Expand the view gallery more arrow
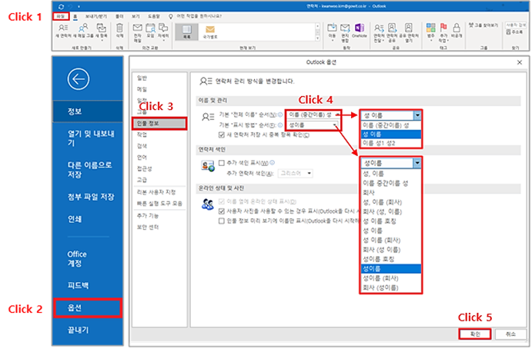 point(317,38)
